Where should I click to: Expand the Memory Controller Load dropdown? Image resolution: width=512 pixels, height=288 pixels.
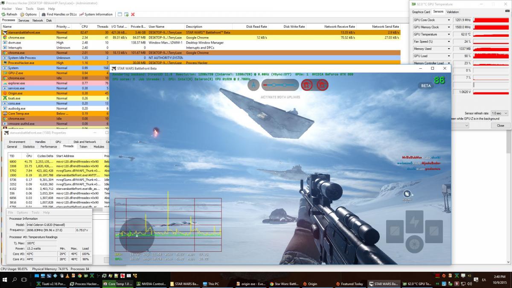[x=448, y=63]
